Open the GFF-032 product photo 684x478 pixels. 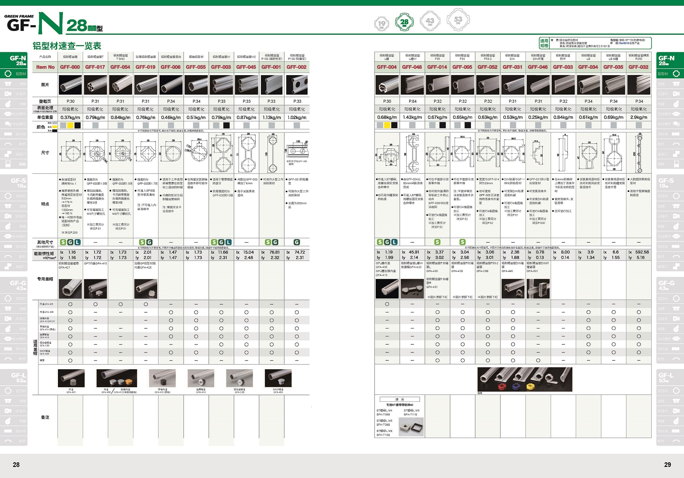click(x=639, y=85)
